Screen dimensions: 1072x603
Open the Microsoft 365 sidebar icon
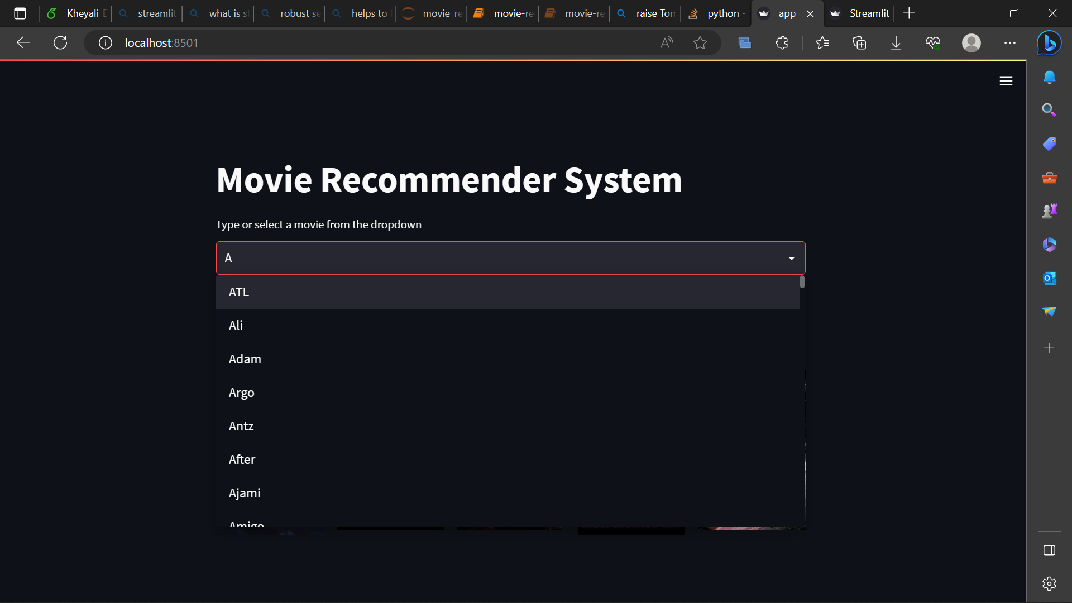tap(1049, 244)
